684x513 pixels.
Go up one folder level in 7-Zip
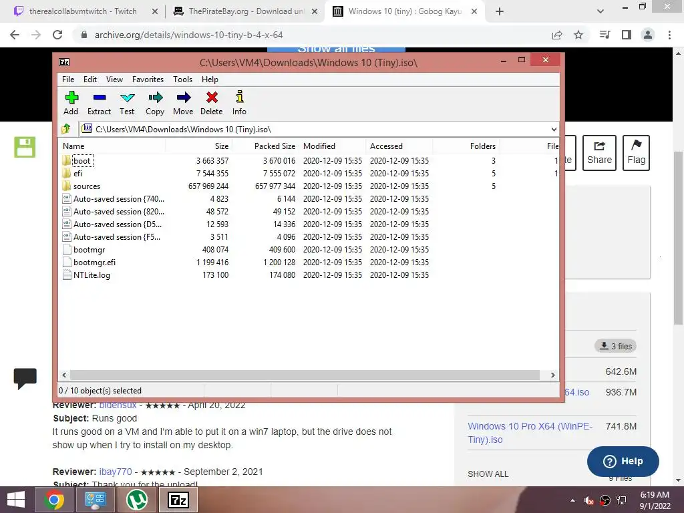(66, 129)
